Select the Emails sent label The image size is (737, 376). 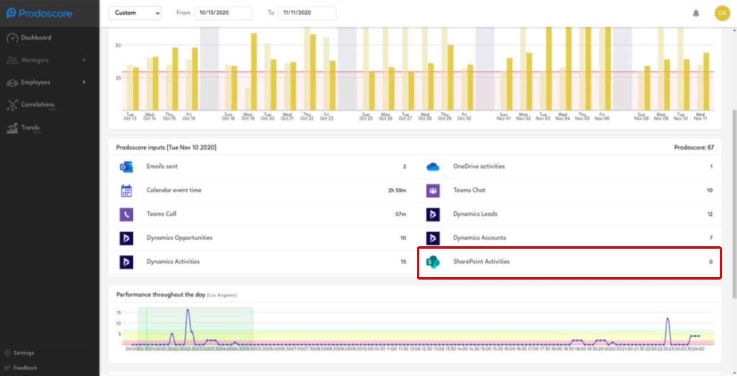[162, 166]
